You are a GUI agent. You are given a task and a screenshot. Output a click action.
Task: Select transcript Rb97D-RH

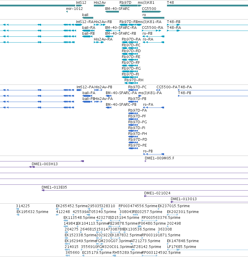[x=134, y=80]
